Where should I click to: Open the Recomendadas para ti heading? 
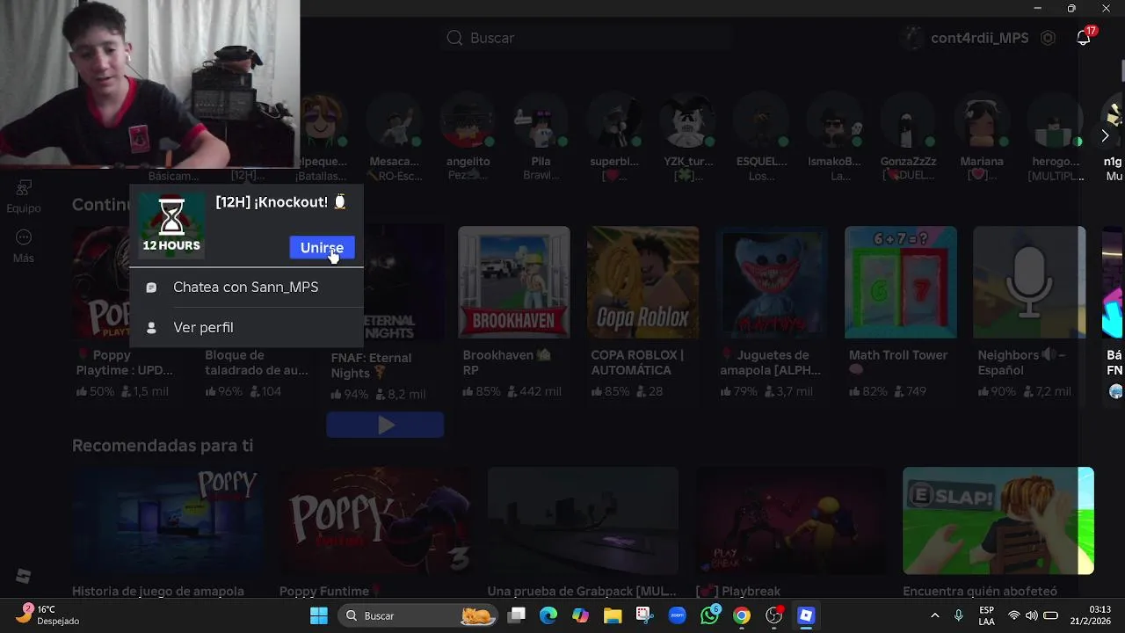(x=163, y=446)
